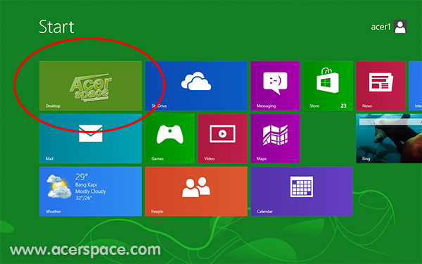
Task: Open the Calendar tile
Action: point(302,191)
